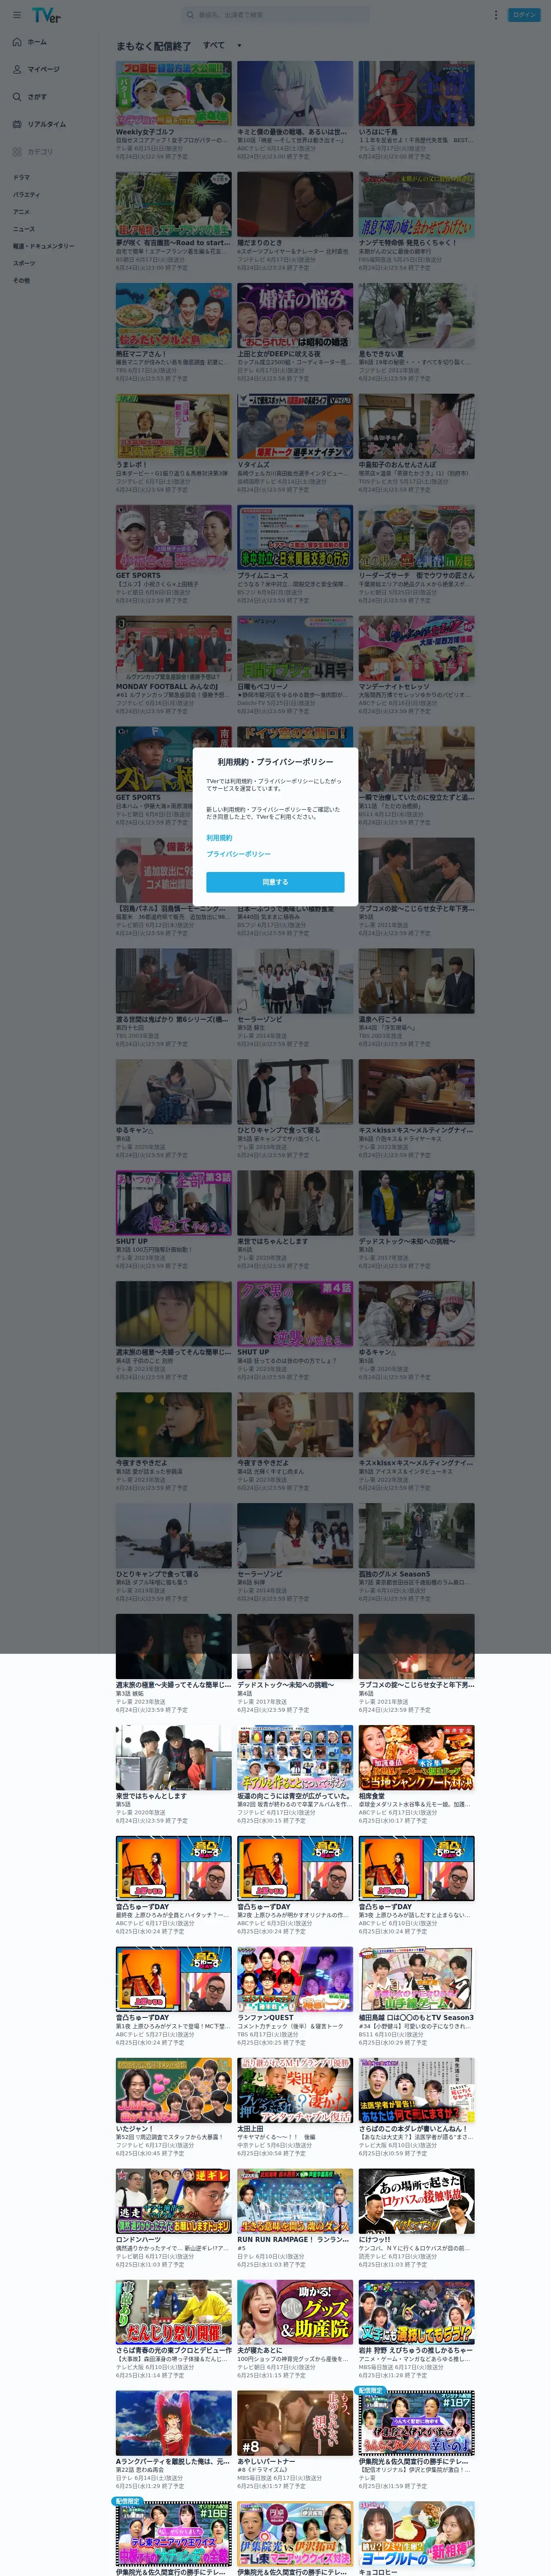The image size is (551, 2576).
Task: Open the 上田と女がDEEPに吠える夜 thumbnail
Action: [x=295, y=315]
